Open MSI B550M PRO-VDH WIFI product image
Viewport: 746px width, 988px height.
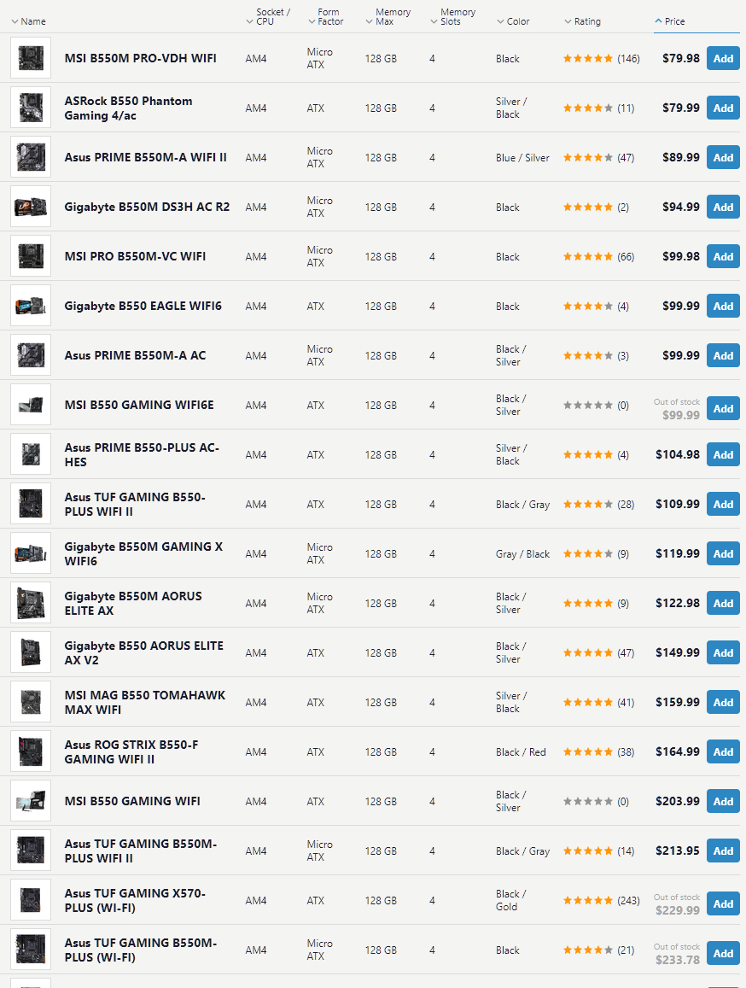pos(31,58)
